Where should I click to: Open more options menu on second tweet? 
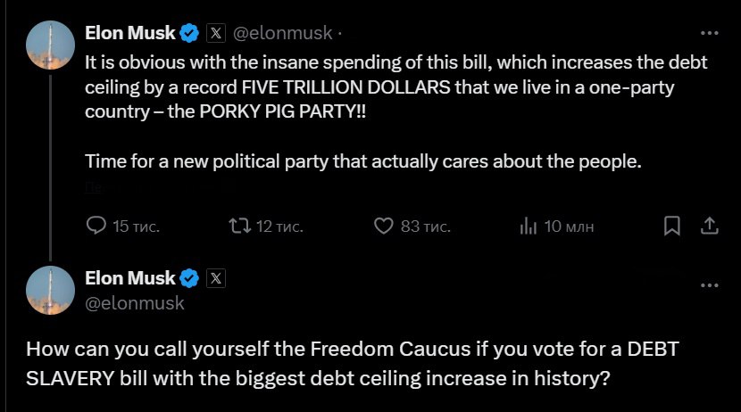click(x=709, y=286)
